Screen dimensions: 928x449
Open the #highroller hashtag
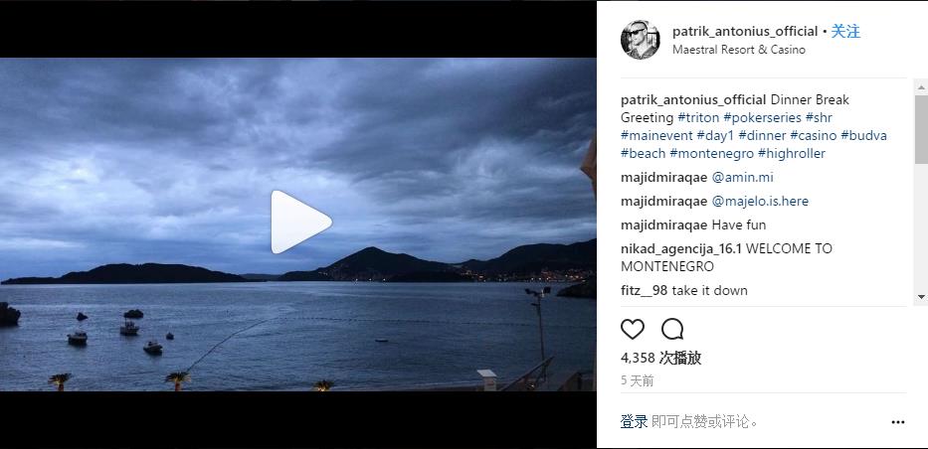(792, 154)
